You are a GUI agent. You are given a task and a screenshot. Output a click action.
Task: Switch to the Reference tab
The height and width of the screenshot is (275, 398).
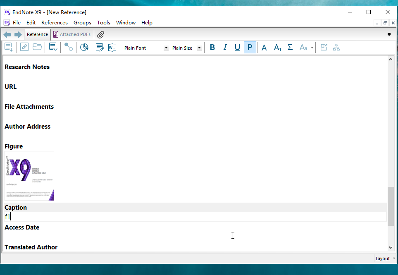click(x=37, y=34)
